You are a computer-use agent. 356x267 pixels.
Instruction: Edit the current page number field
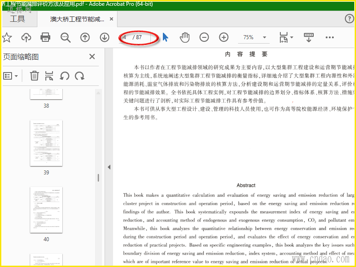[126, 37]
